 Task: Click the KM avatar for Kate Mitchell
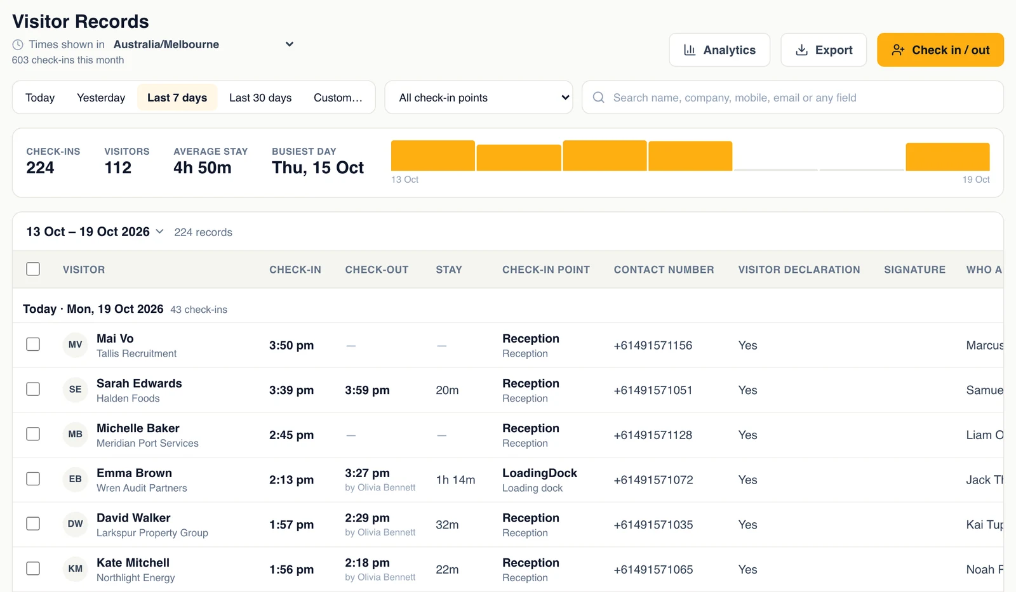click(x=75, y=569)
